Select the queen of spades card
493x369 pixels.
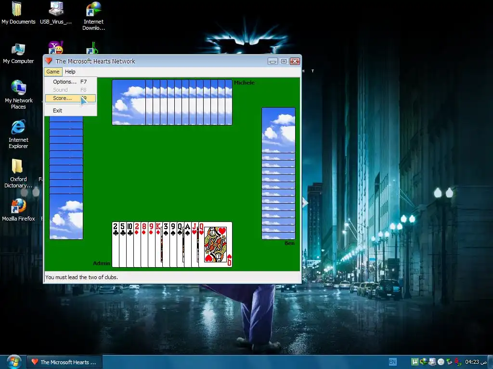181,245
